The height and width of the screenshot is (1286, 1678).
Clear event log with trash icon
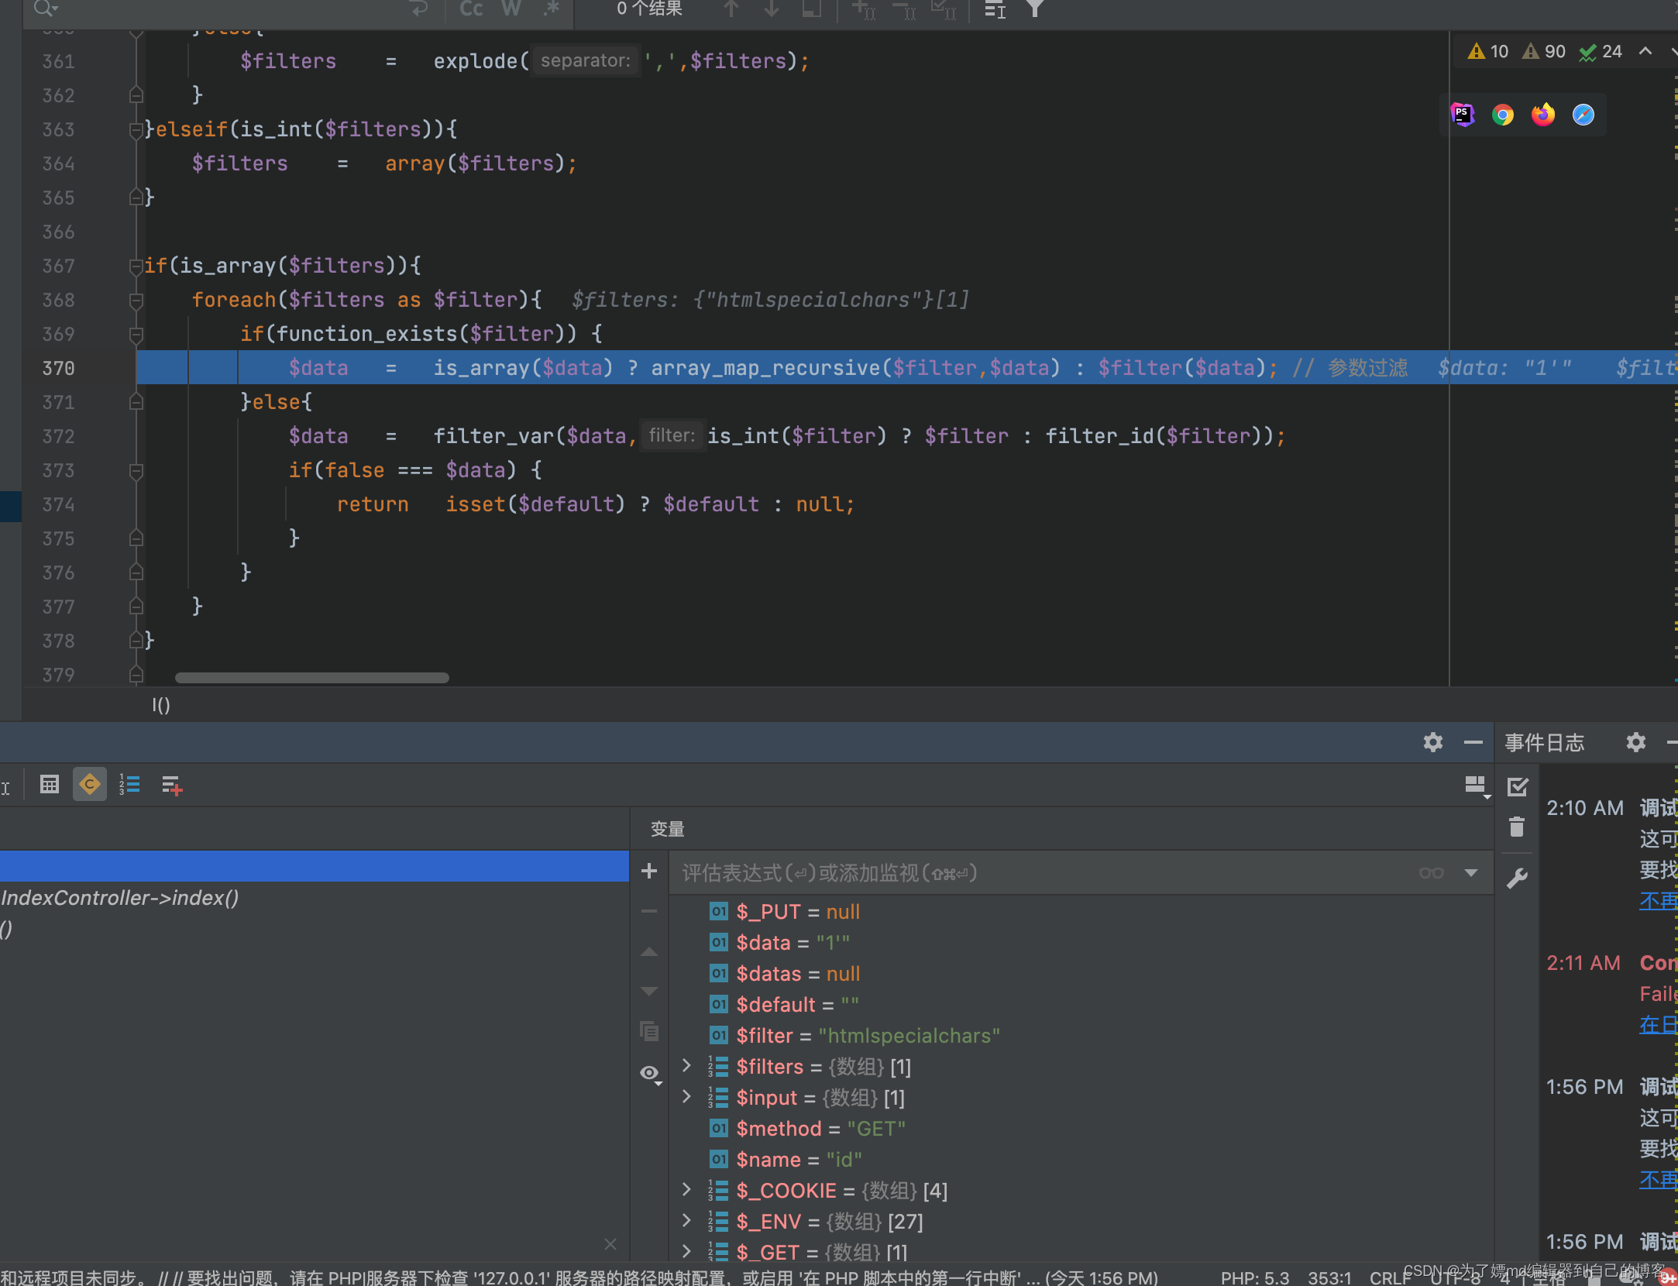coord(1517,827)
